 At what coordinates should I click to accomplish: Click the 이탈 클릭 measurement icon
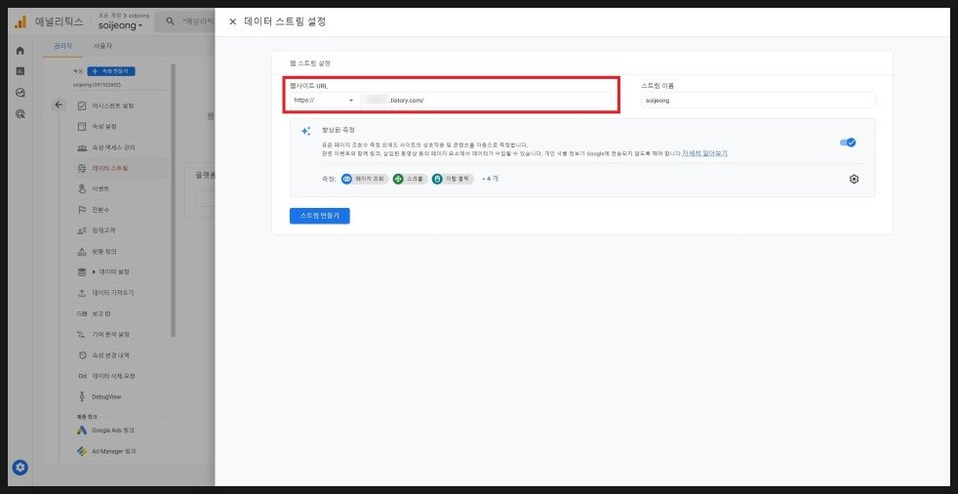(x=437, y=179)
